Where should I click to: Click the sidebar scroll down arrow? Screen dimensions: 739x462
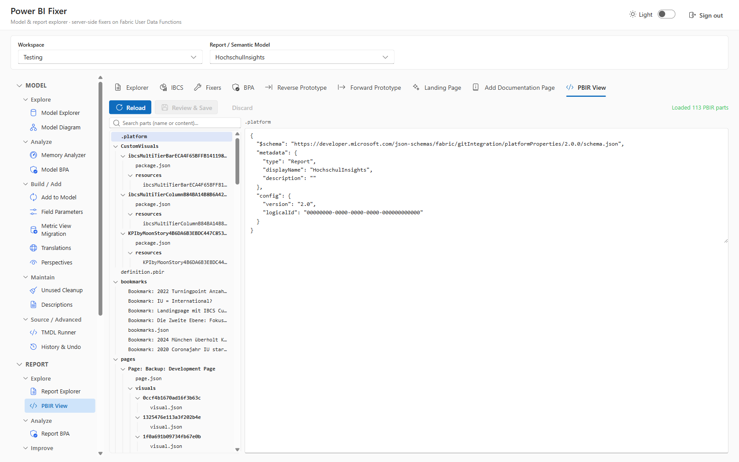[100, 453]
